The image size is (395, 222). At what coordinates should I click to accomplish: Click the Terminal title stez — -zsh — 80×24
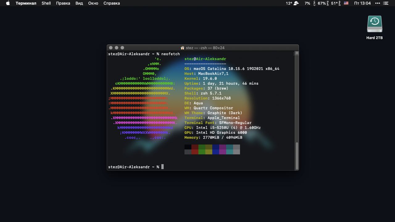pos(205,48)
